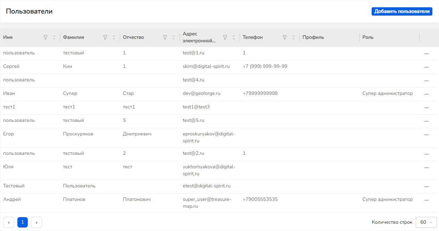The width and height of the screenshot is (439, 231).
Task: Click the Профиль column header
Action: pyautogui.click(x=313, y=37)
